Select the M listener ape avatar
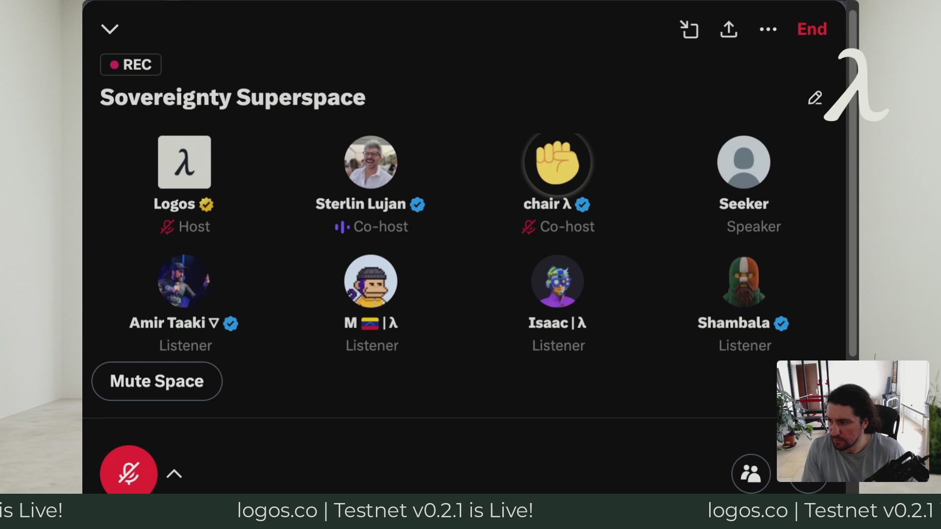 (x=371, y=281)
